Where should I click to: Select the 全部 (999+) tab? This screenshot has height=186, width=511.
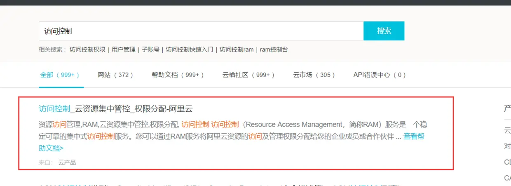tap(60, 75)
